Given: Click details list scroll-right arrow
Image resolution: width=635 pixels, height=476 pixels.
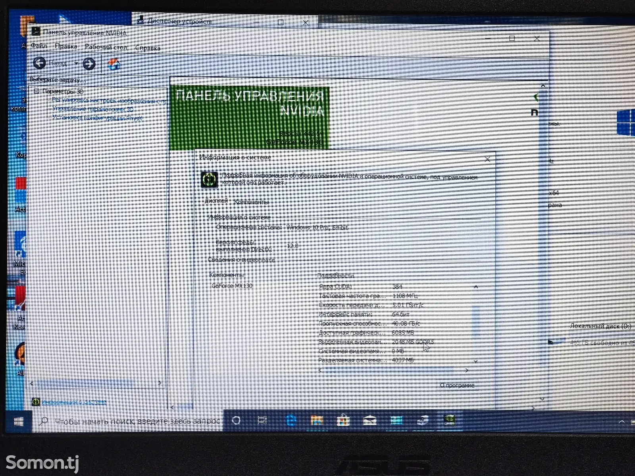Looking at the screenshot, I should pos(467,370).
